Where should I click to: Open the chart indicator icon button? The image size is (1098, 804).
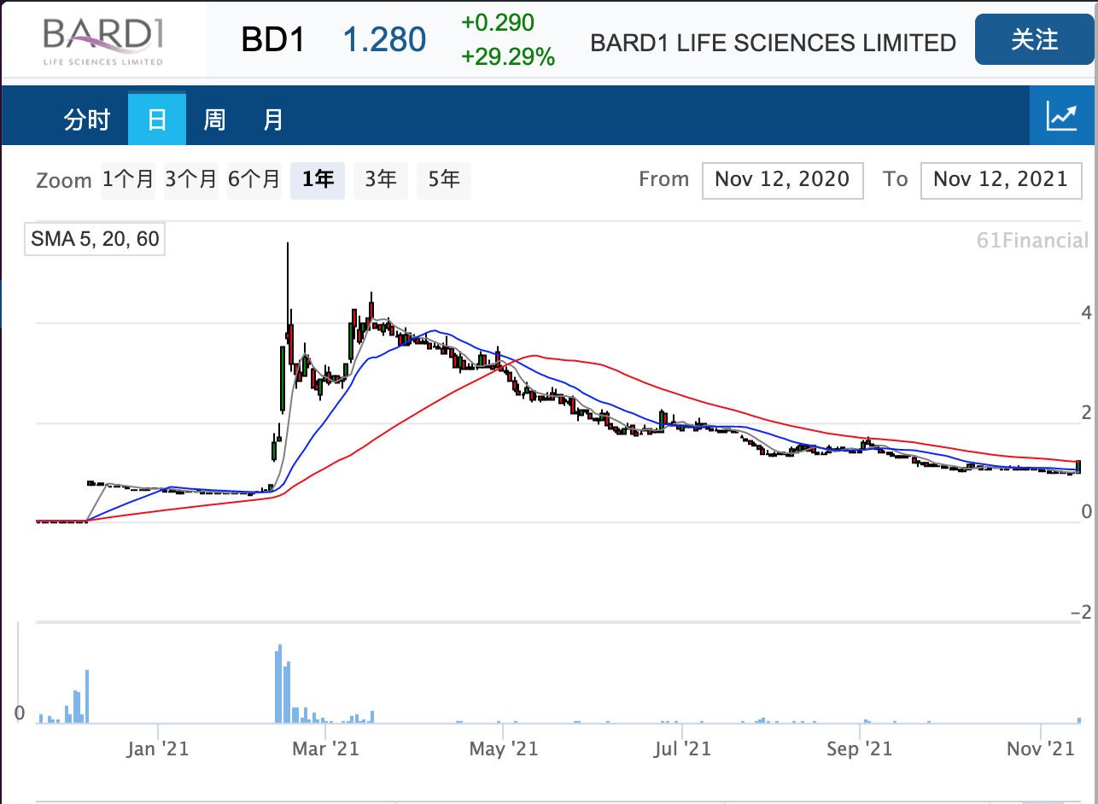1062,115
